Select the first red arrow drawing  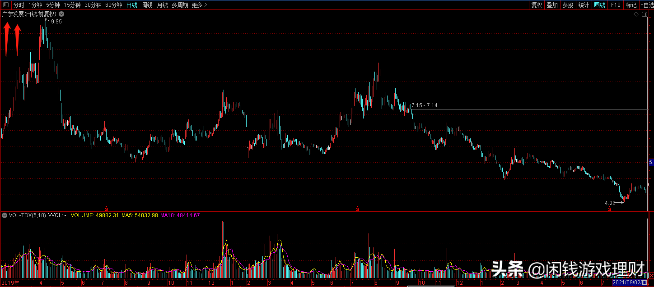click(x=6, y=40)
